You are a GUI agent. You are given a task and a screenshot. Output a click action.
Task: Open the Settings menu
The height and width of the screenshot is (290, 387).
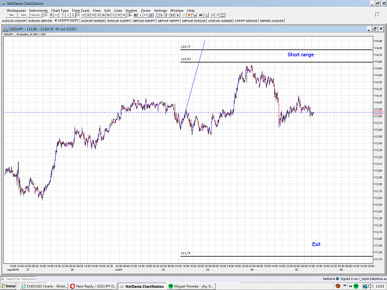(x=160, y=11)
